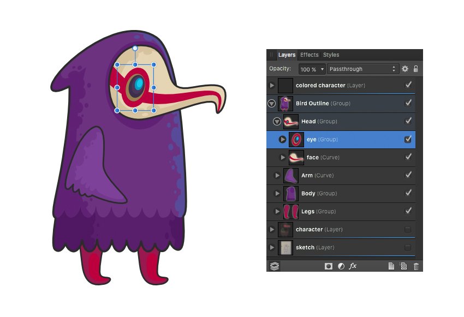Open Adjustments half-circle icon
The height and width of the screenshot is (317, 464).
(x=341, y=266)
